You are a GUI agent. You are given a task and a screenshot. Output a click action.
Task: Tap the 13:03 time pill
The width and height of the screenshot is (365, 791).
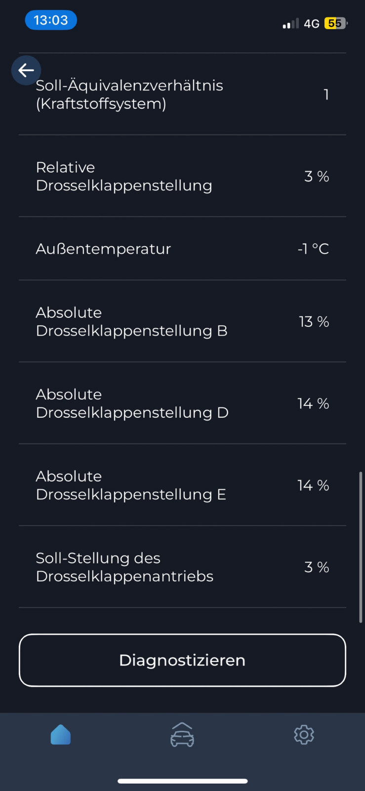51,20
